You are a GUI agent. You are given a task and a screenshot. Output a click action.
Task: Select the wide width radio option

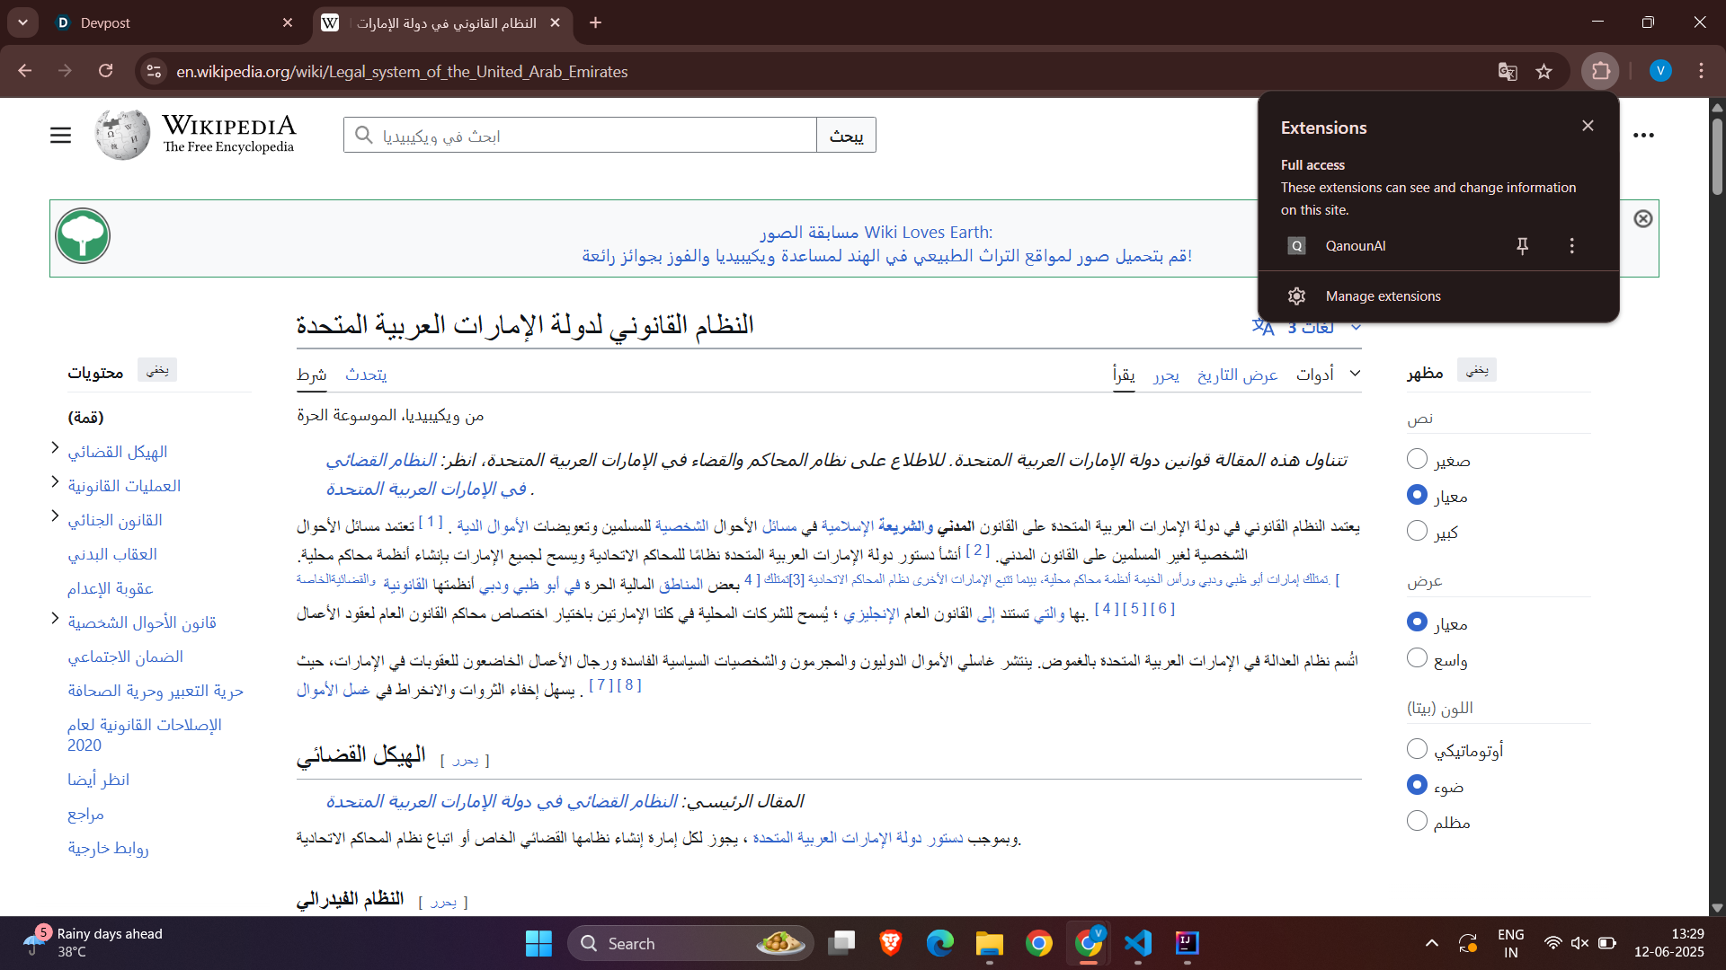[1417, 658]
